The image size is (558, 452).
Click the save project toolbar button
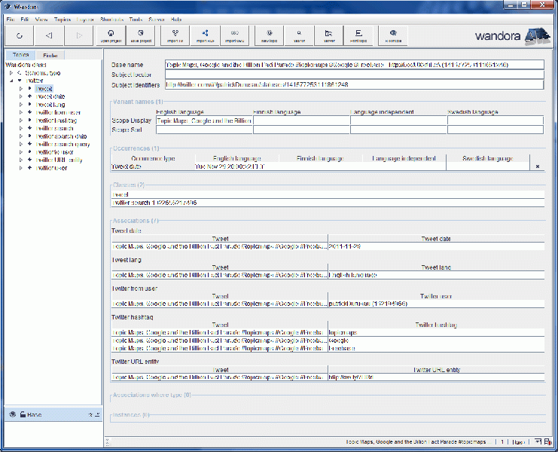coord(141,35)
